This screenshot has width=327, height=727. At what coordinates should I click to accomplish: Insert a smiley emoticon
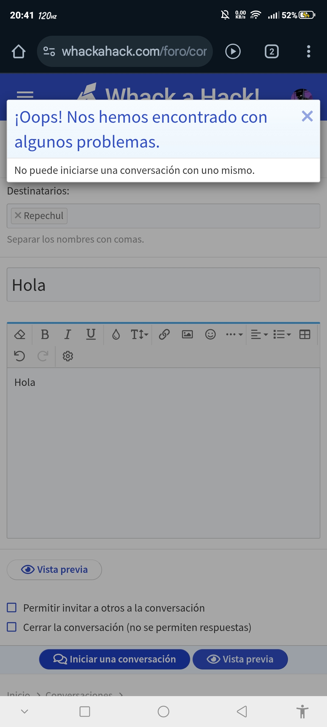[210, 335]
